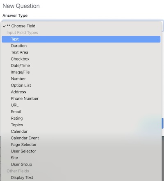Select the Address field type
The height and width of the screenshot is (181, 164).
[x=81, y=92]
